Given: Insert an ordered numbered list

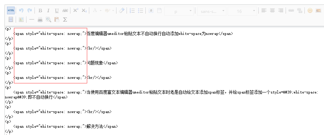Looking at the screenshot, I should pyautogui.click(x=132, y=10).
